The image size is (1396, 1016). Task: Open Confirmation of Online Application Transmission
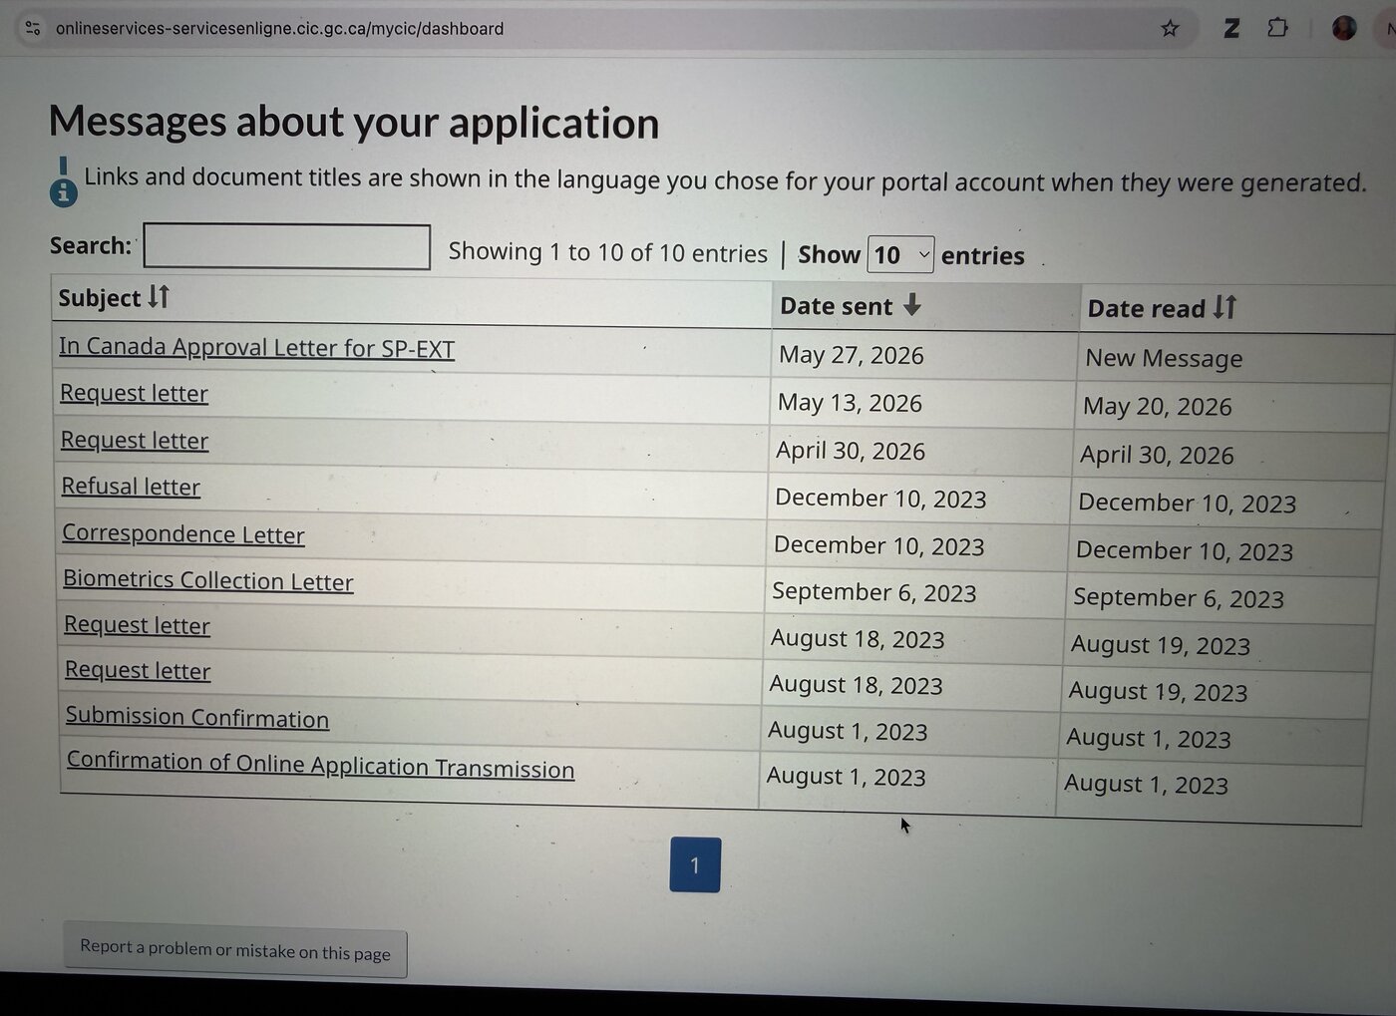click(320, 765)
